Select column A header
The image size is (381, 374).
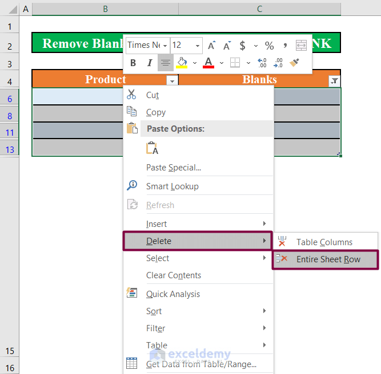pyautogui.click(x=26, y=9)
